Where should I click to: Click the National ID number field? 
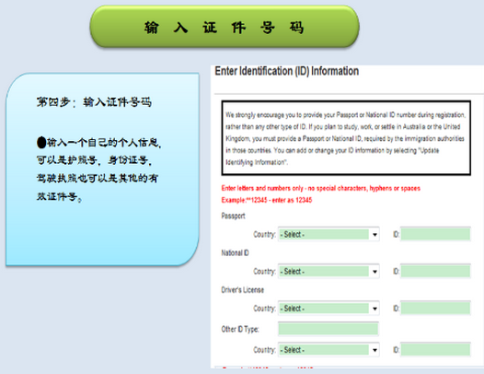(435, 272)
